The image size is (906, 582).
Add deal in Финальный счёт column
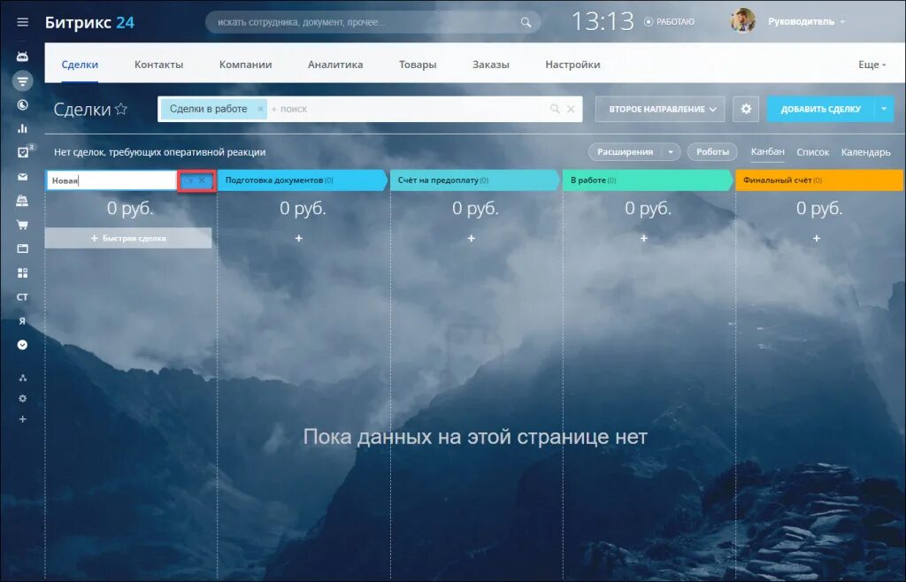tap(817, 238)
